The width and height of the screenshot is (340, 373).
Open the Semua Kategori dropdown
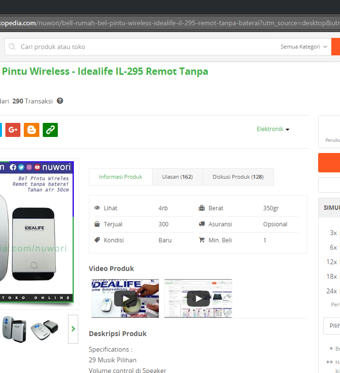[304, 47]
